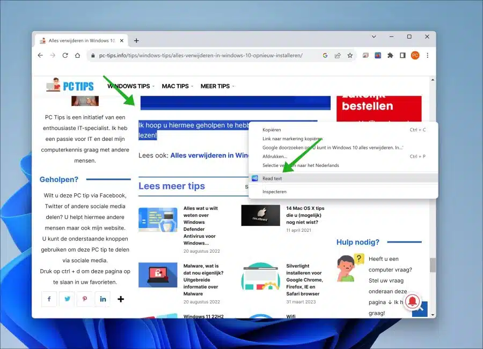483x349 pixels.
Task: Go forward with the browser forward arrow
Action: pos(53,55)
